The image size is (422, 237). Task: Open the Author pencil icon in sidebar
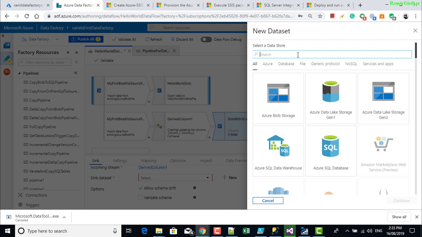click(7, 59)
